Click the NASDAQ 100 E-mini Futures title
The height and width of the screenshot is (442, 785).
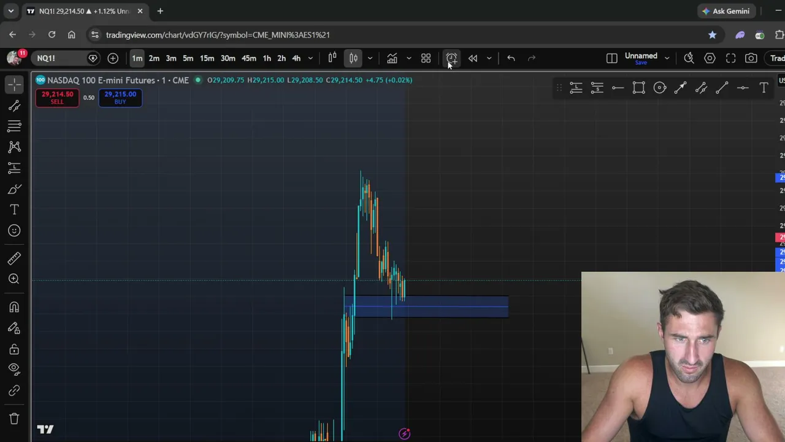[x=118, y=80]
